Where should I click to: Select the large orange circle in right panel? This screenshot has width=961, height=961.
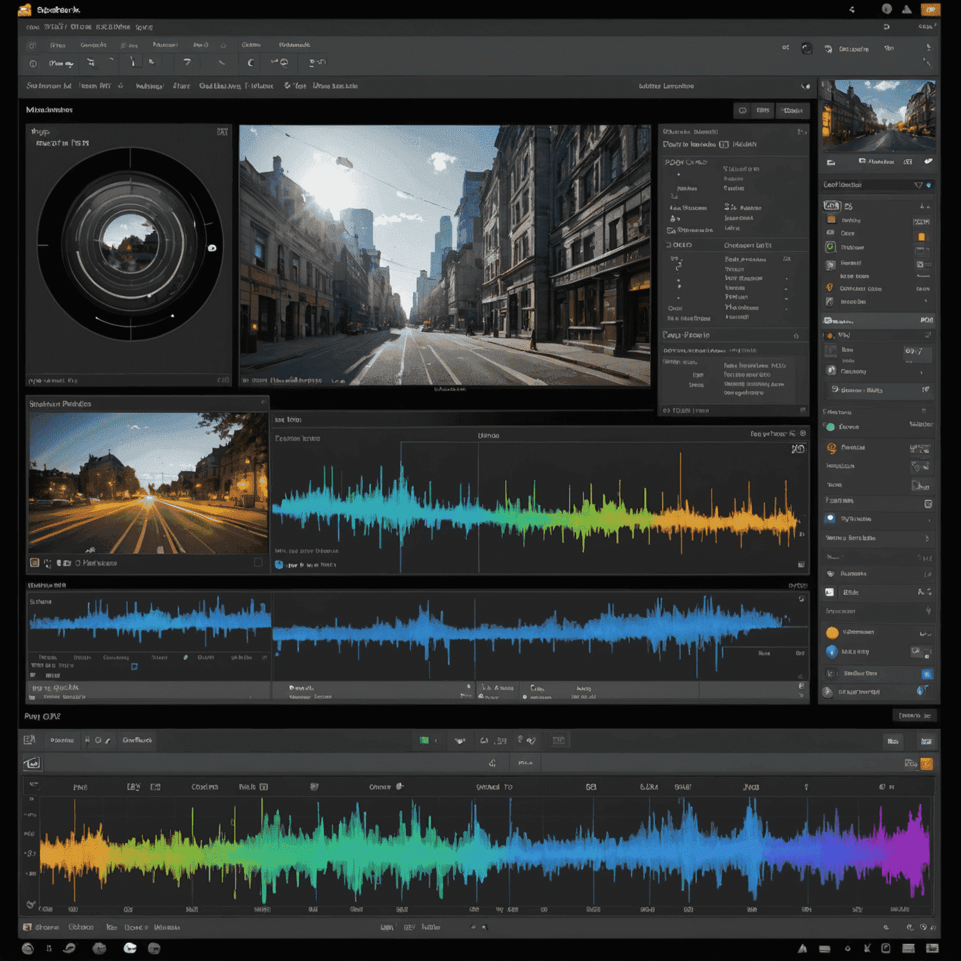coord(832,633)
